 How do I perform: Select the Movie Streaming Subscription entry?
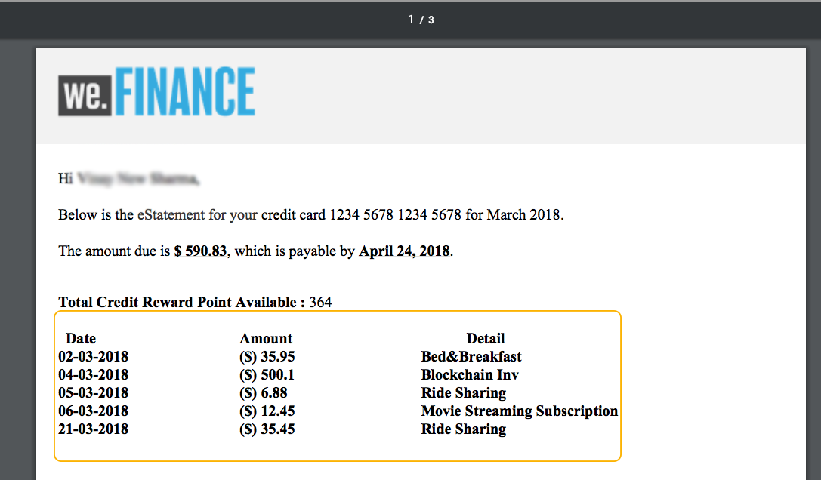(x=520, y=411)
